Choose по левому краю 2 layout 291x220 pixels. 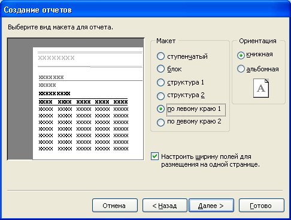point(160,122)
